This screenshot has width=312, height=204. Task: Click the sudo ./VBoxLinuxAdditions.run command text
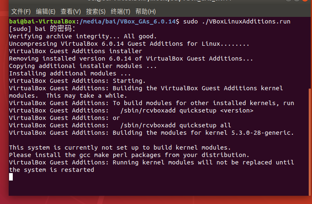click(x=237, y=21)
